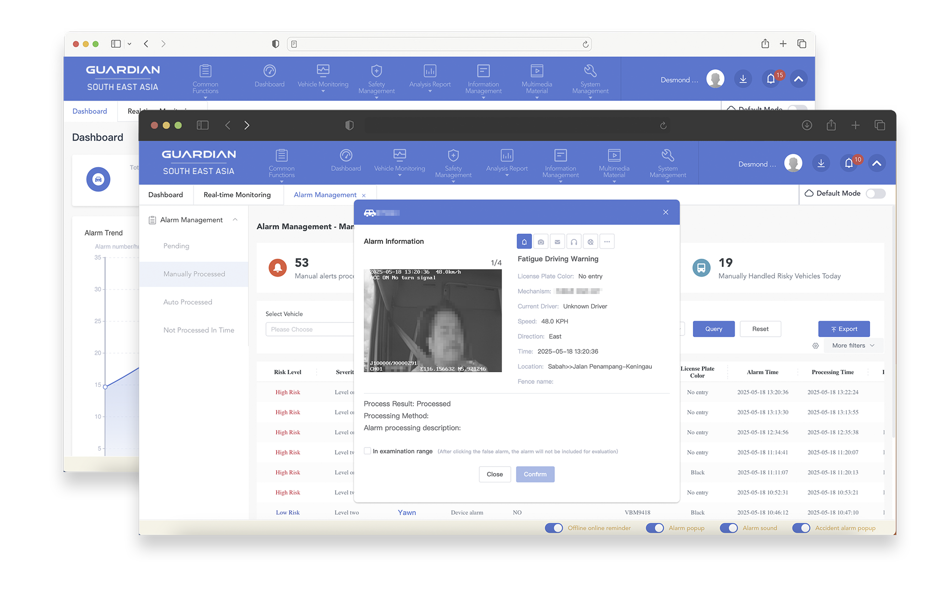Check the In examination range checkbox
927x602 pixels.
point(367,451)
